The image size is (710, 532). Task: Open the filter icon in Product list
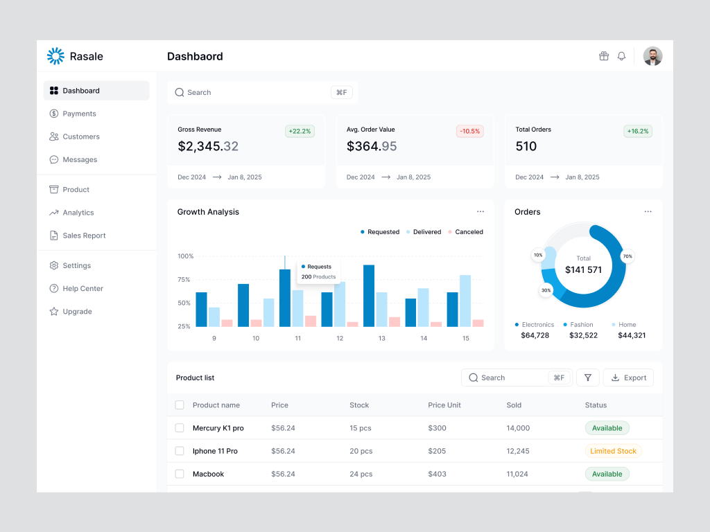[x=587, y=378]
